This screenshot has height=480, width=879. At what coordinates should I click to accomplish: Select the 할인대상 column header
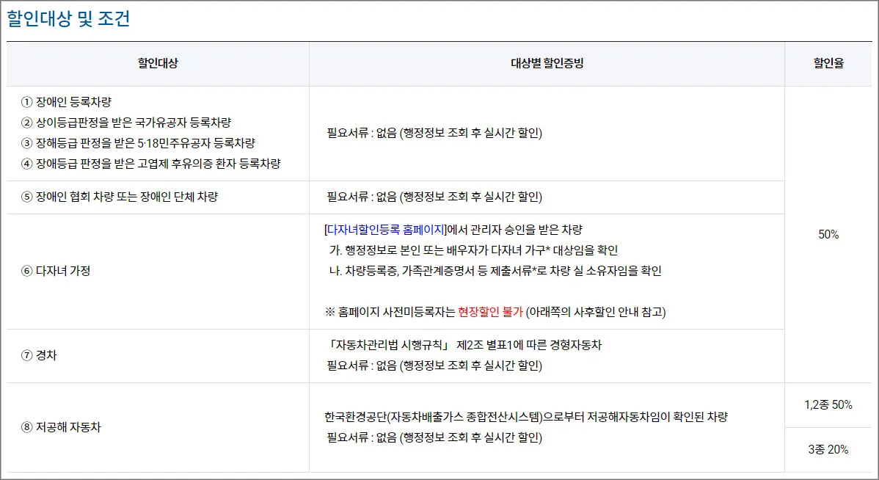157,64
